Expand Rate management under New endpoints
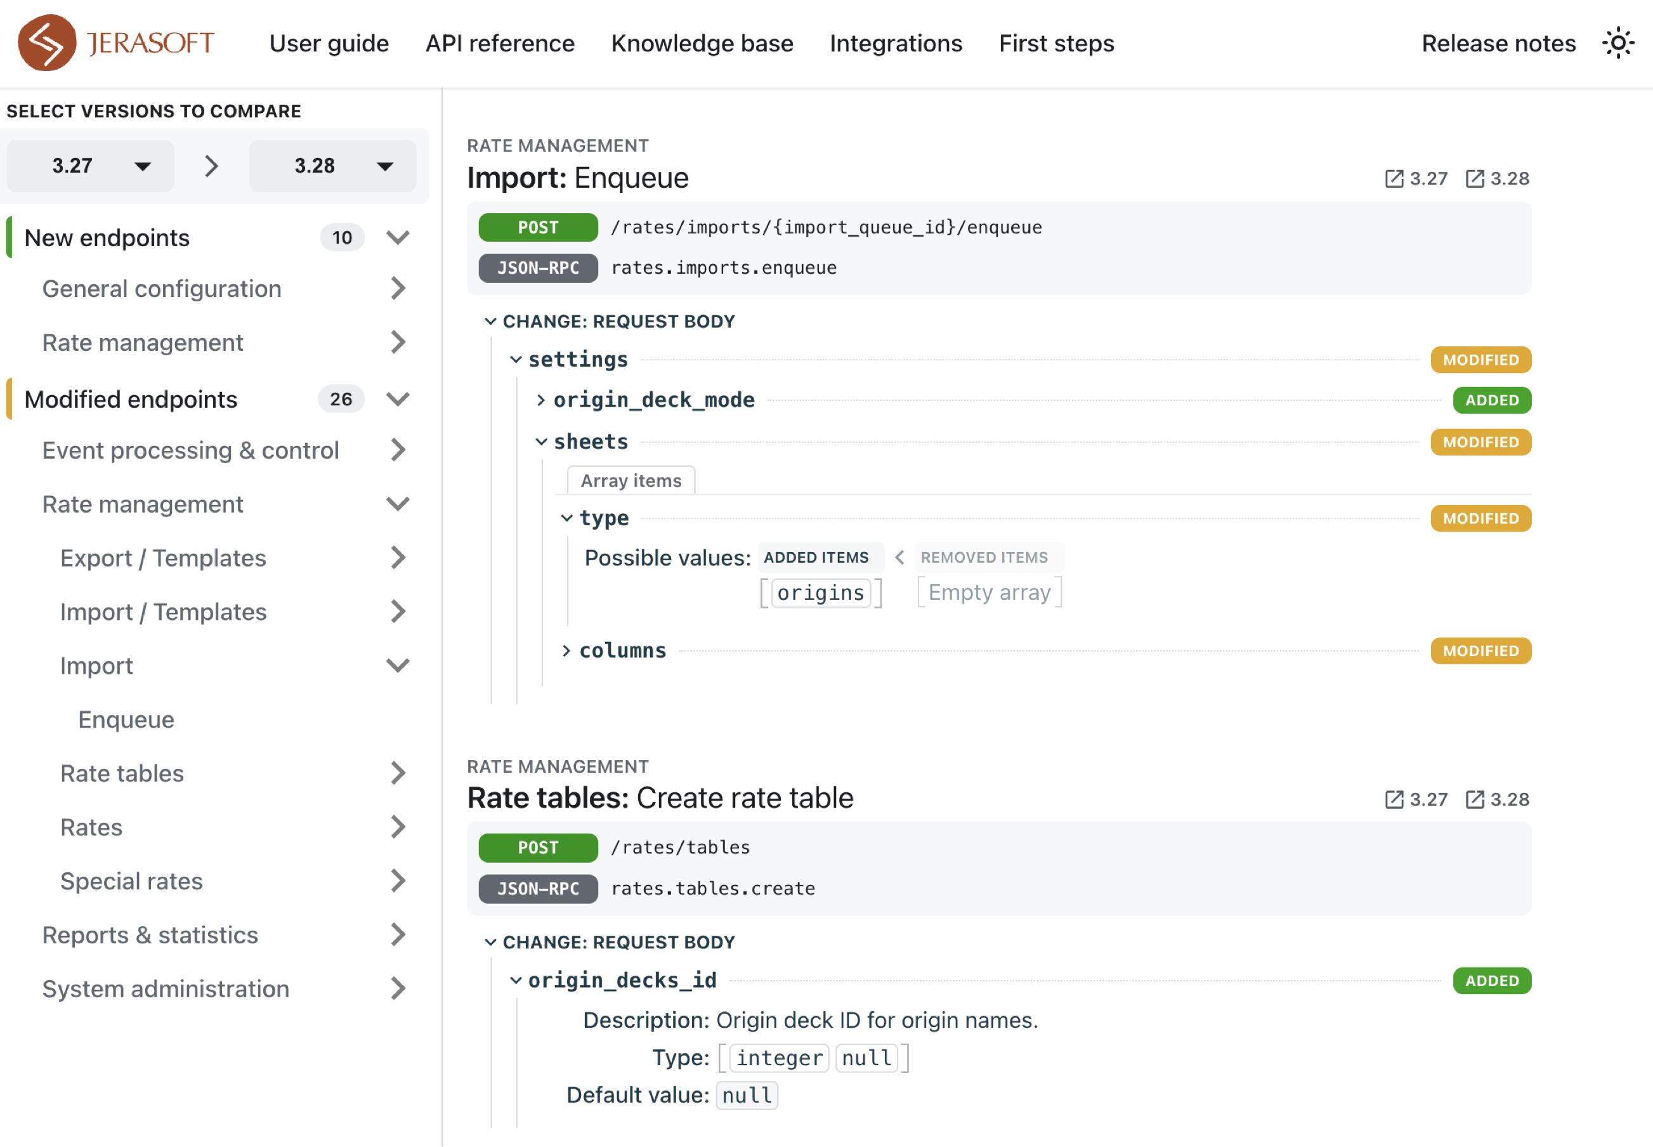1653x1147 pixels. click(398, 342)
